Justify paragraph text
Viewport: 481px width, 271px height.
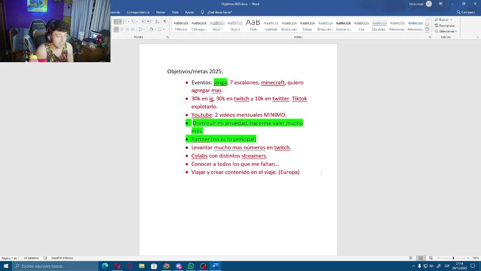coord(133,29)
